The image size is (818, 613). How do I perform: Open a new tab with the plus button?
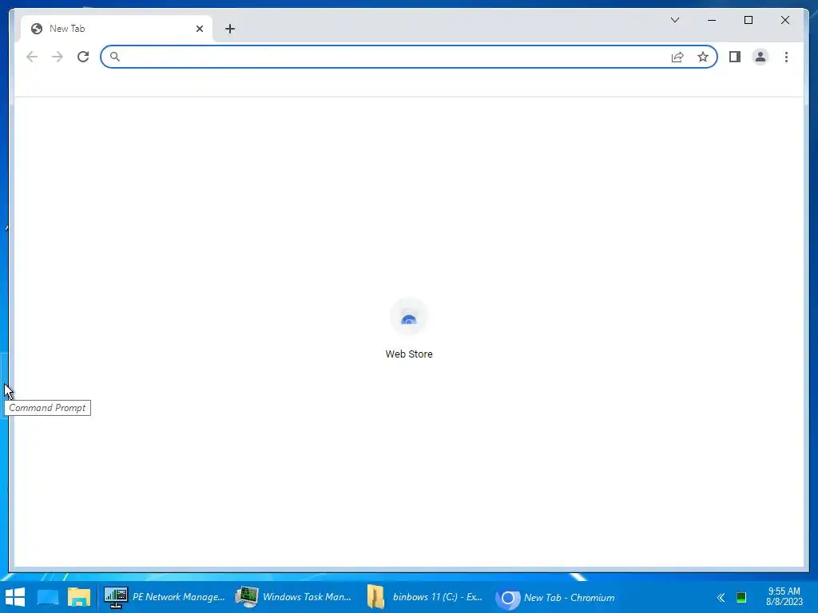coord(230,29)
